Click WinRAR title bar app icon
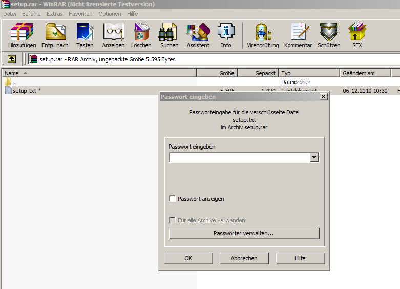 click(x=5, y=4)
